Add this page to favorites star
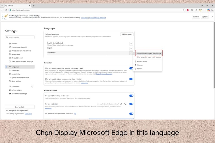This screenshot has width=215, height=143. (x=184, y=10)
